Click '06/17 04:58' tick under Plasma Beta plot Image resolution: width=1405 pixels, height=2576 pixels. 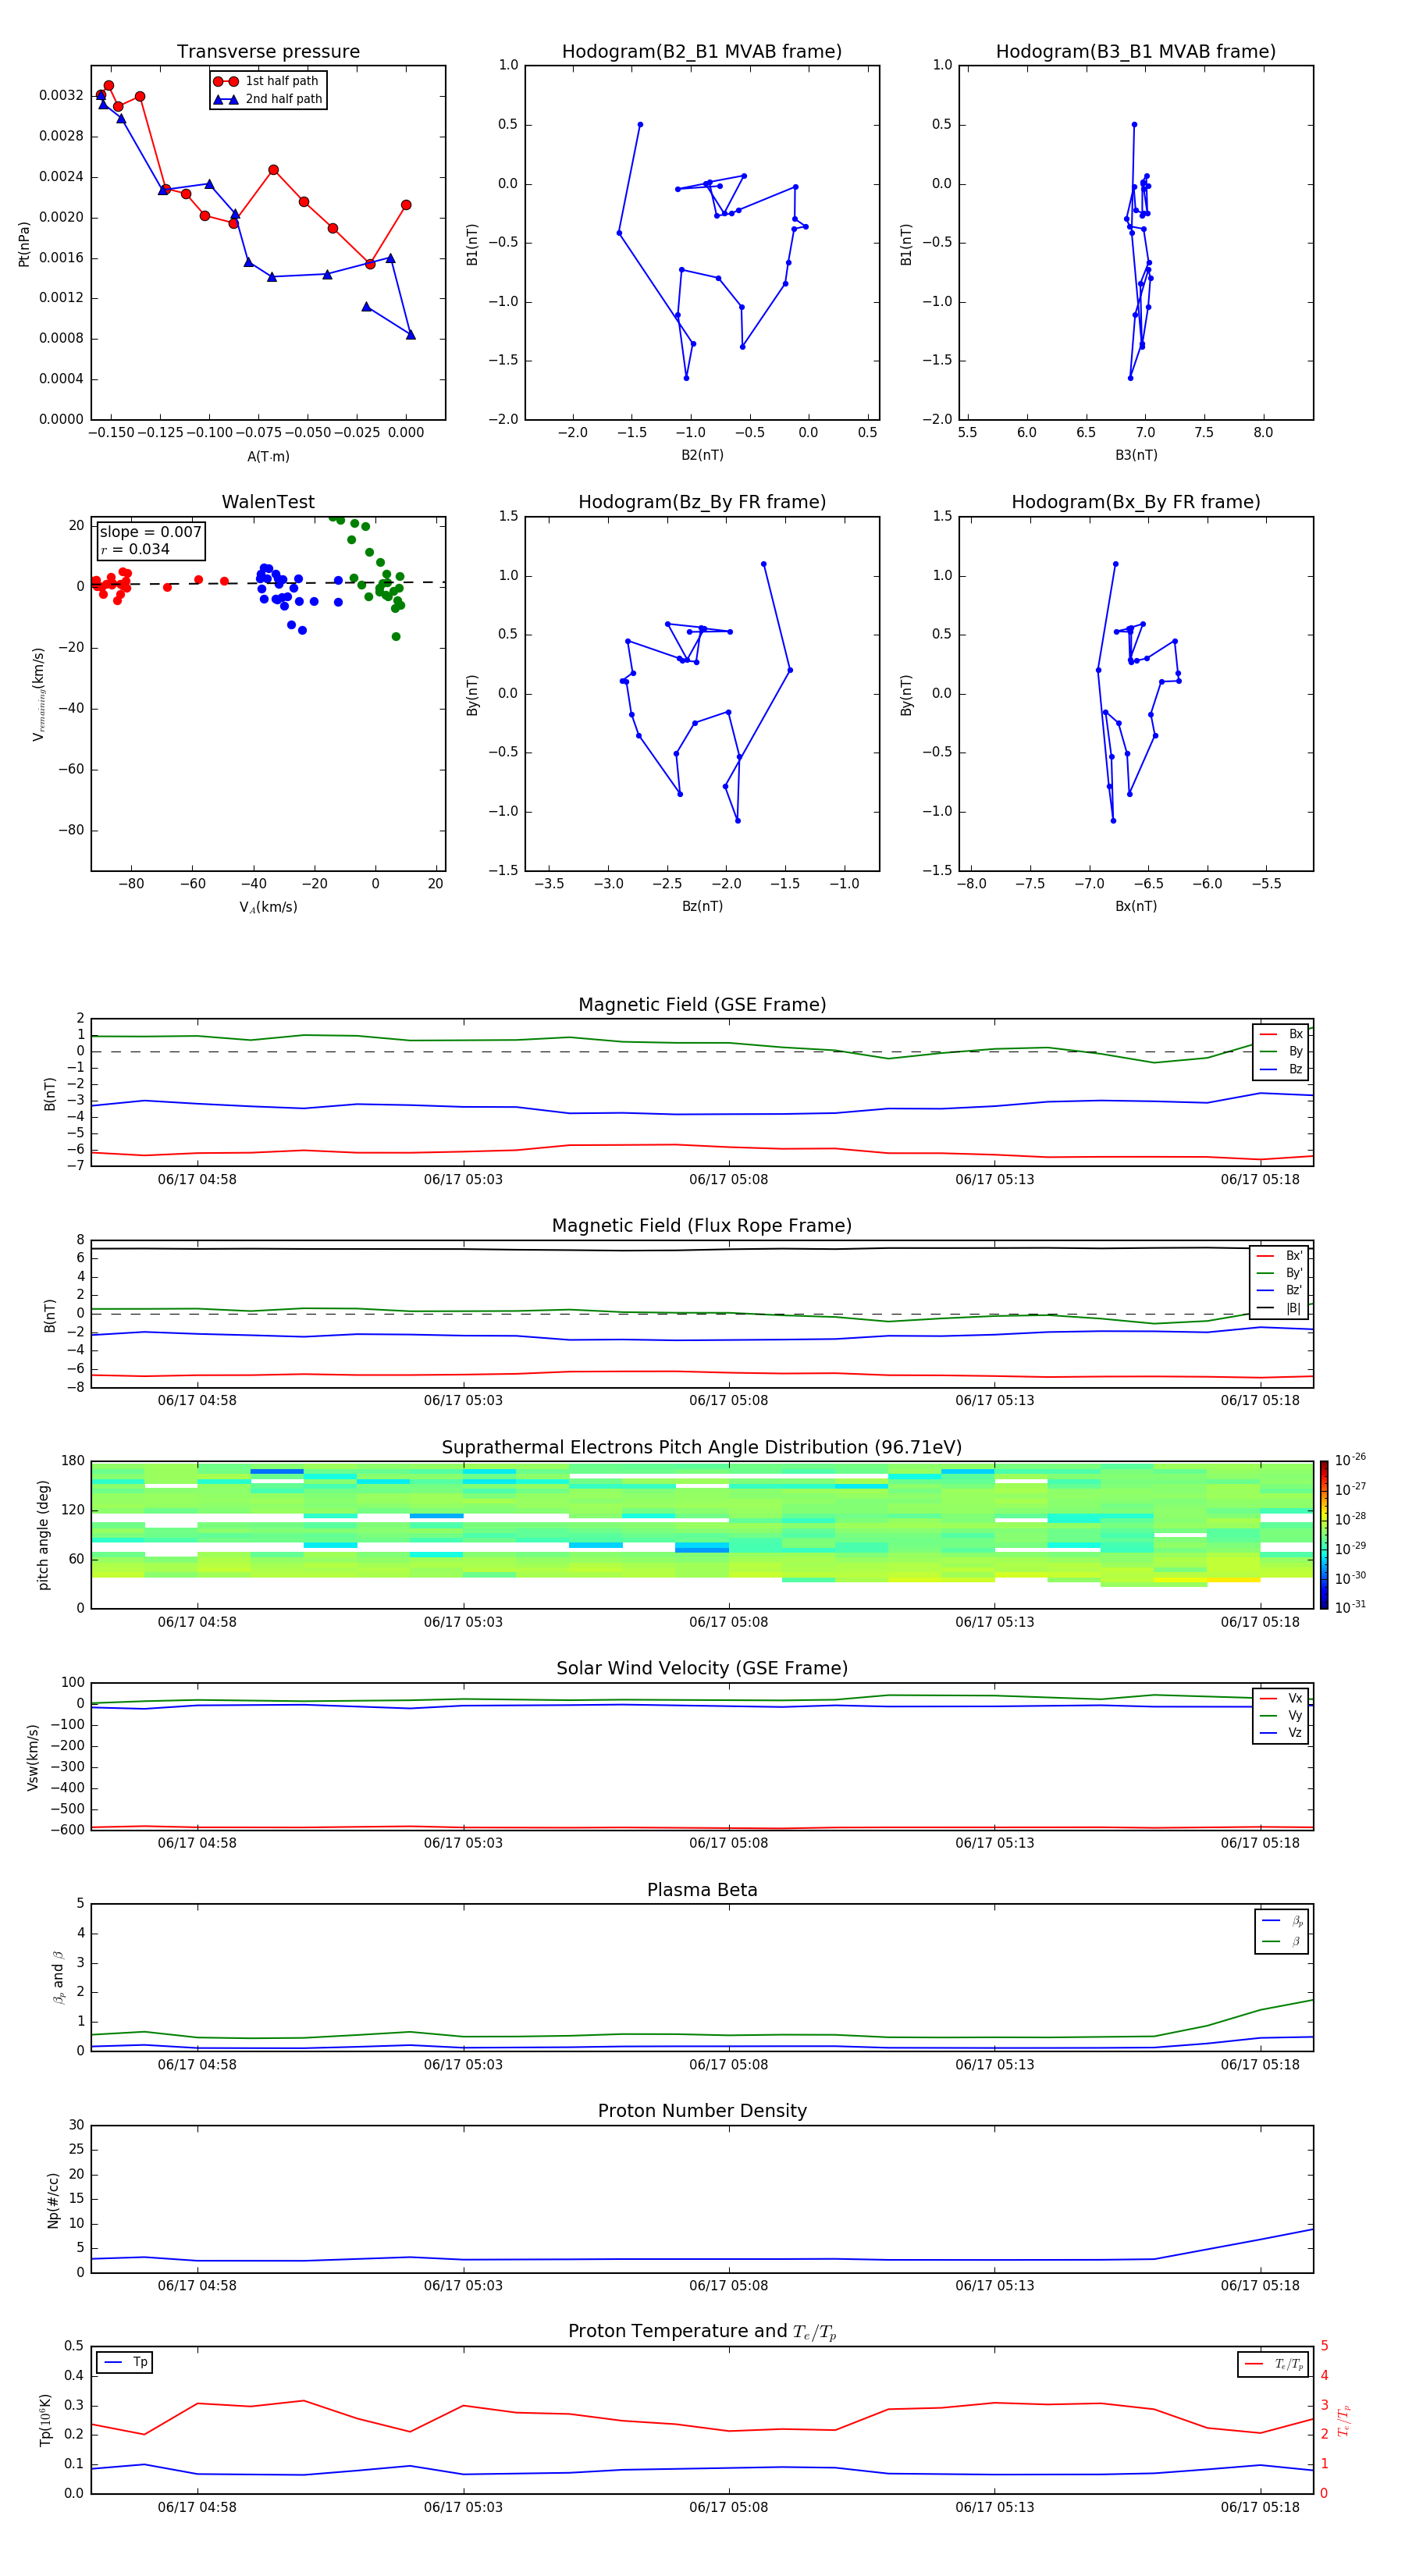coord(197,2065)
